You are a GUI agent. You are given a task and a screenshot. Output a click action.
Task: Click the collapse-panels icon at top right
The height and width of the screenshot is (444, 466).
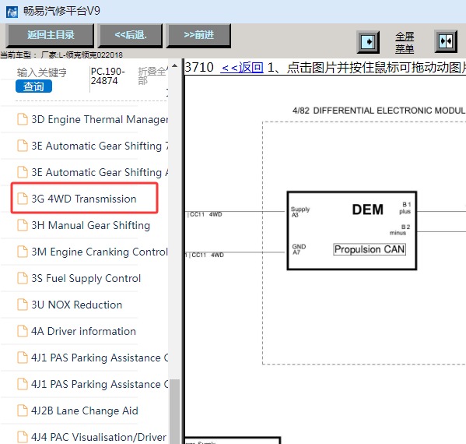pyautogui.click(x=446, y=41)
